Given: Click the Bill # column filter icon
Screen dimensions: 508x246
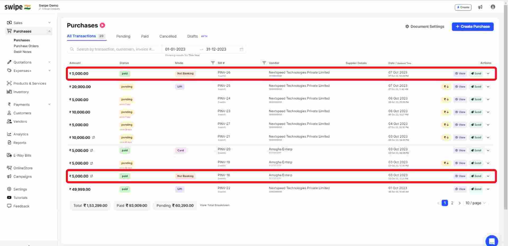Looking at the screenshot, I should pos(264,63).
